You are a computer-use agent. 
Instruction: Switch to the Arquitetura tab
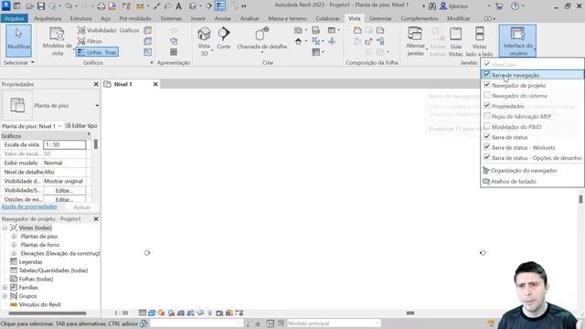pyautogui.click(x=48, y=18)
